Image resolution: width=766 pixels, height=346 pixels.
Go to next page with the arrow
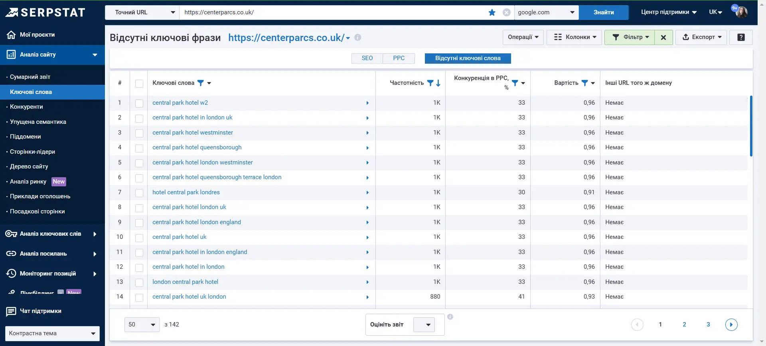pyautogui.click(x=731, y=324)
